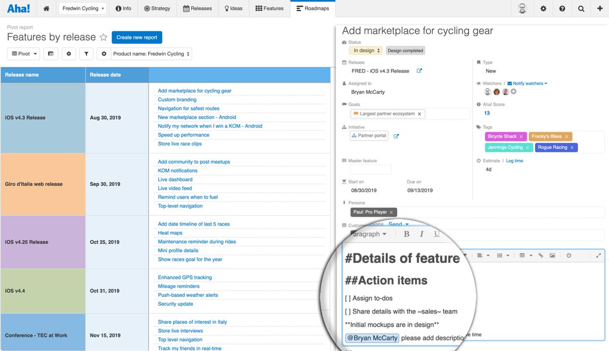Switch to the Roadmaps tab
Screen dimensions: 609x351
point(313,9)
